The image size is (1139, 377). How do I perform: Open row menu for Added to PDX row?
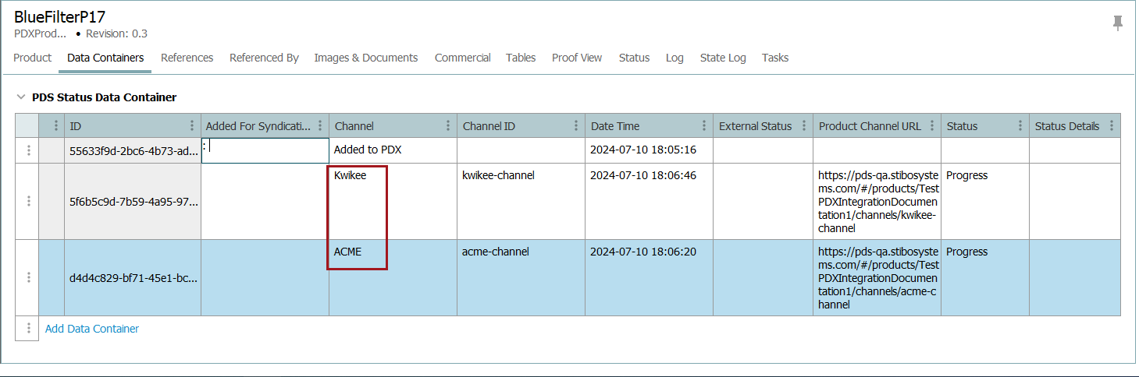coord(29,150)
